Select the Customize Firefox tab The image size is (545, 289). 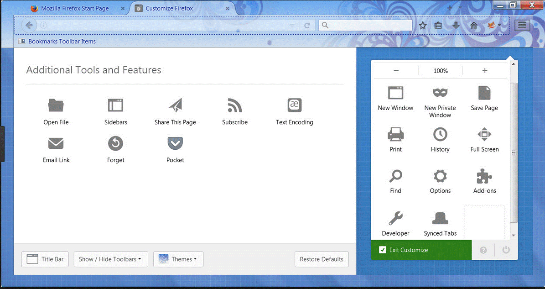(182, 8)
